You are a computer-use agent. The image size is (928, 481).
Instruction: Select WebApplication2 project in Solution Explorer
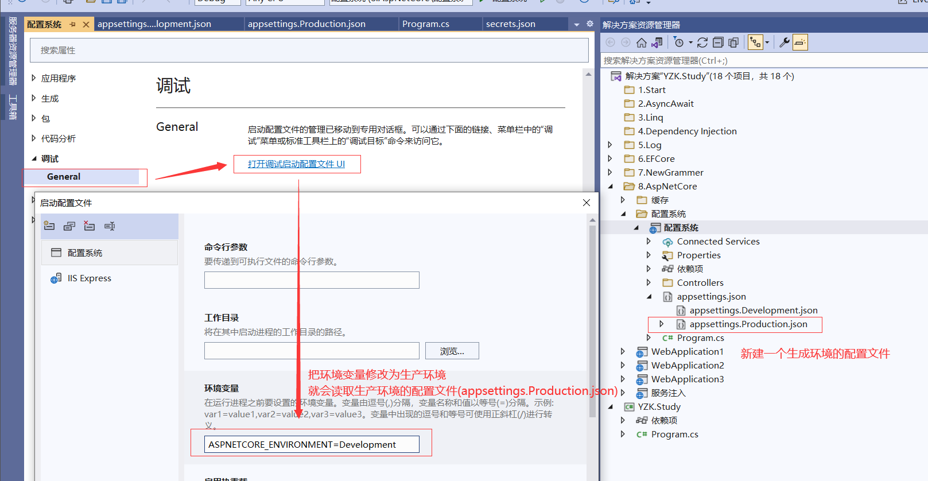click(688, 366)
